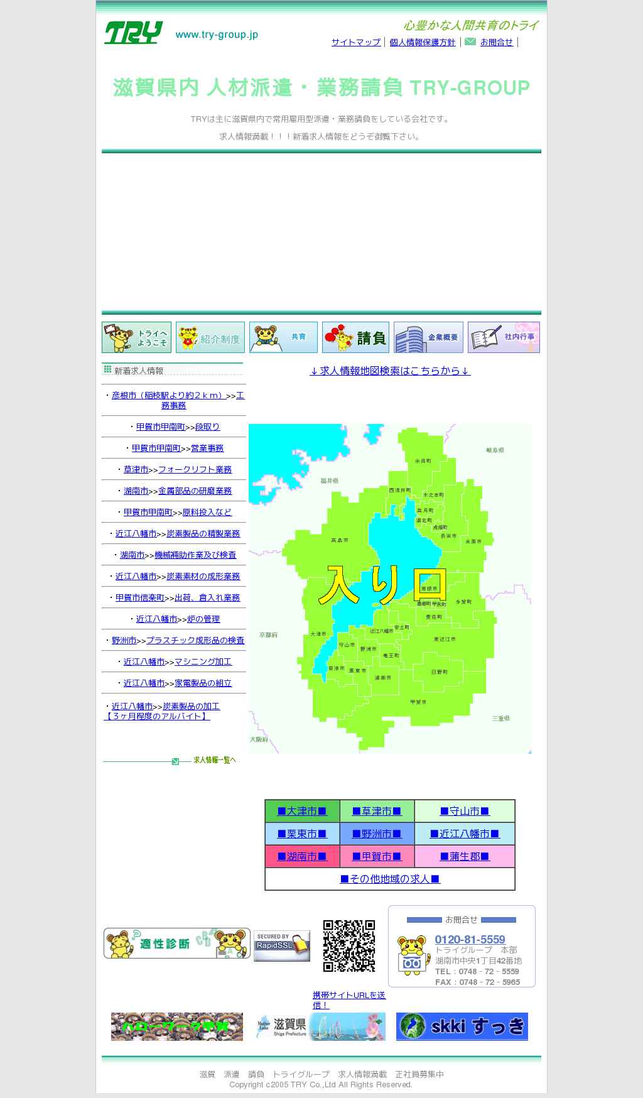Image resolution: width=643 pixels, height=1098 pixels.
Task: Open the 滋賀県 Shiga Prefecture banner
Action: coord(320,1026)
